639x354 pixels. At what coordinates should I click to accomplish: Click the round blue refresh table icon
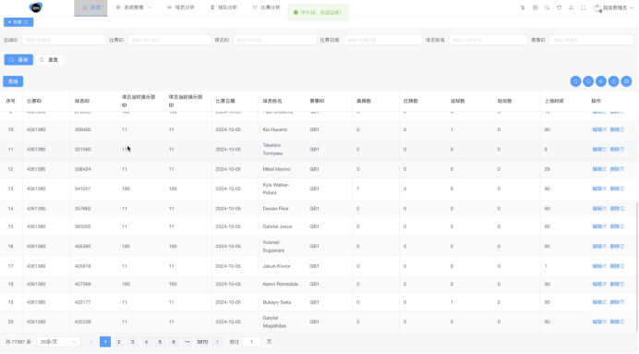575,81
